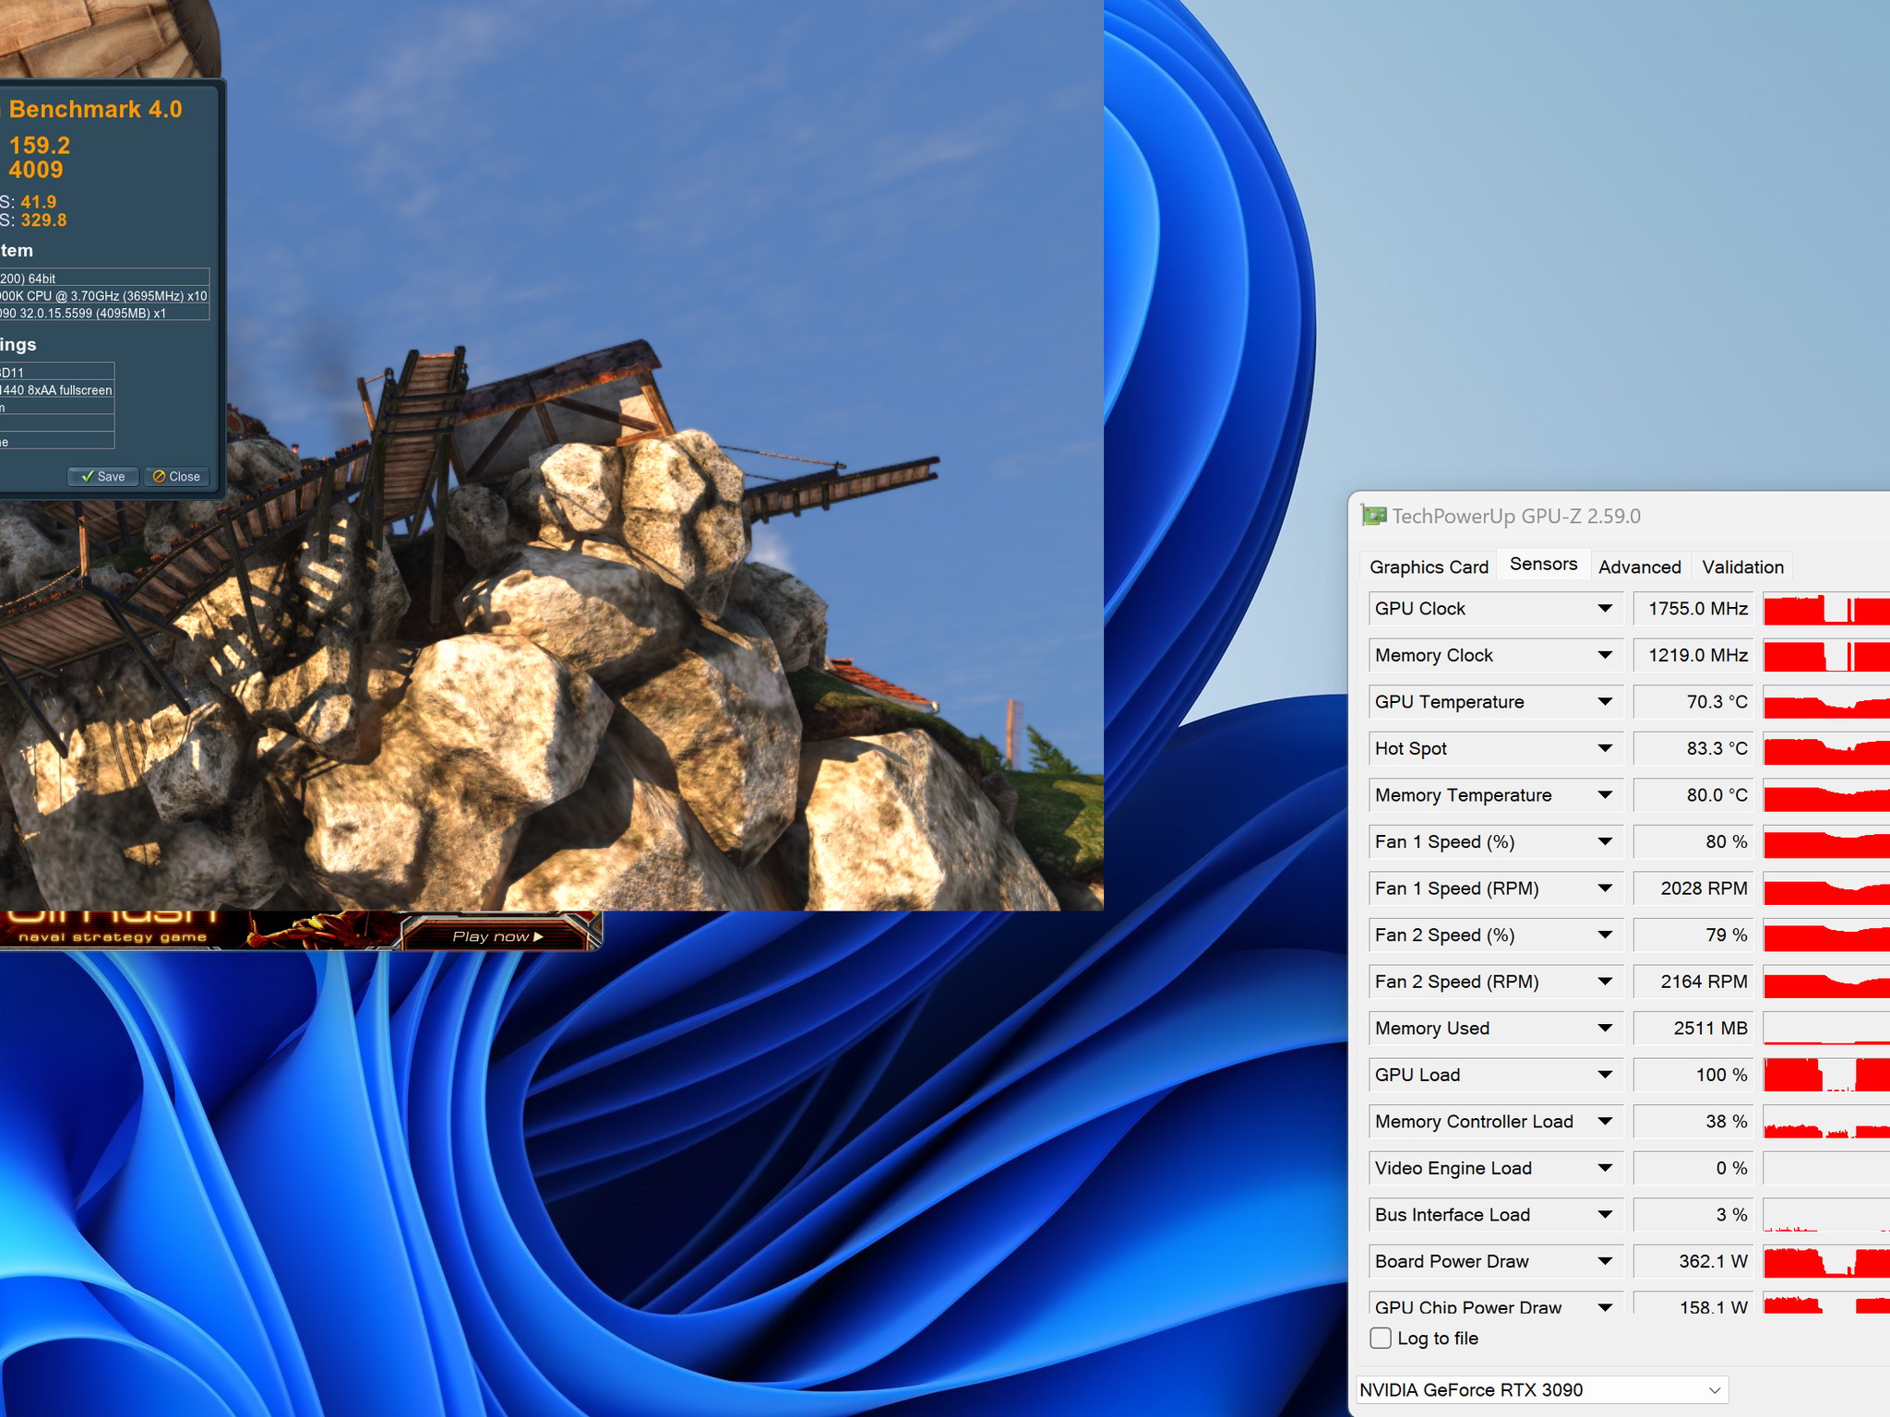Expand the Memory Clock sensor dropdown arrow
This screenshot has height=1417, width=1890.
click(x=1605, y=655)
